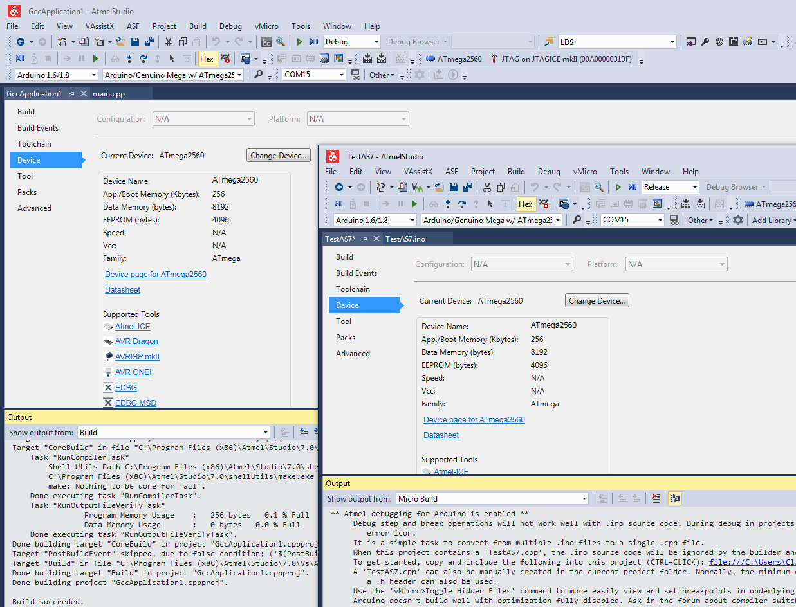Close the GccApplication1 properties tab
Viewport: 796px width, 607px height.
(84, 93)
